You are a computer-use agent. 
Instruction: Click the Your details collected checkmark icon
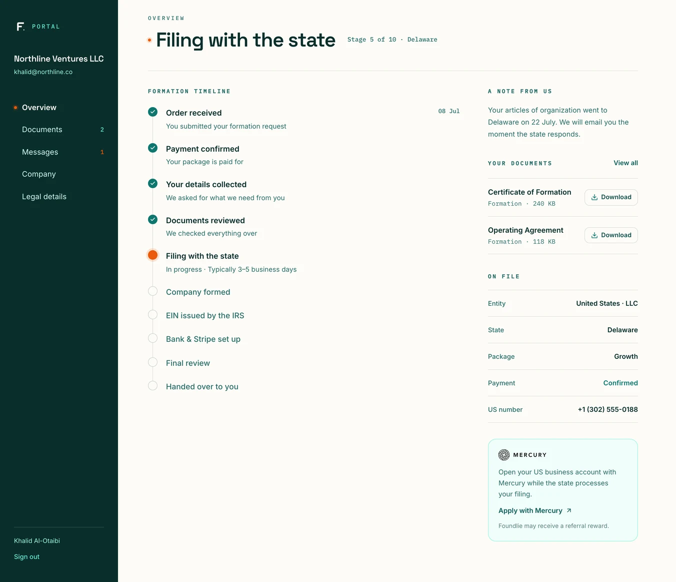coord(153,184)
